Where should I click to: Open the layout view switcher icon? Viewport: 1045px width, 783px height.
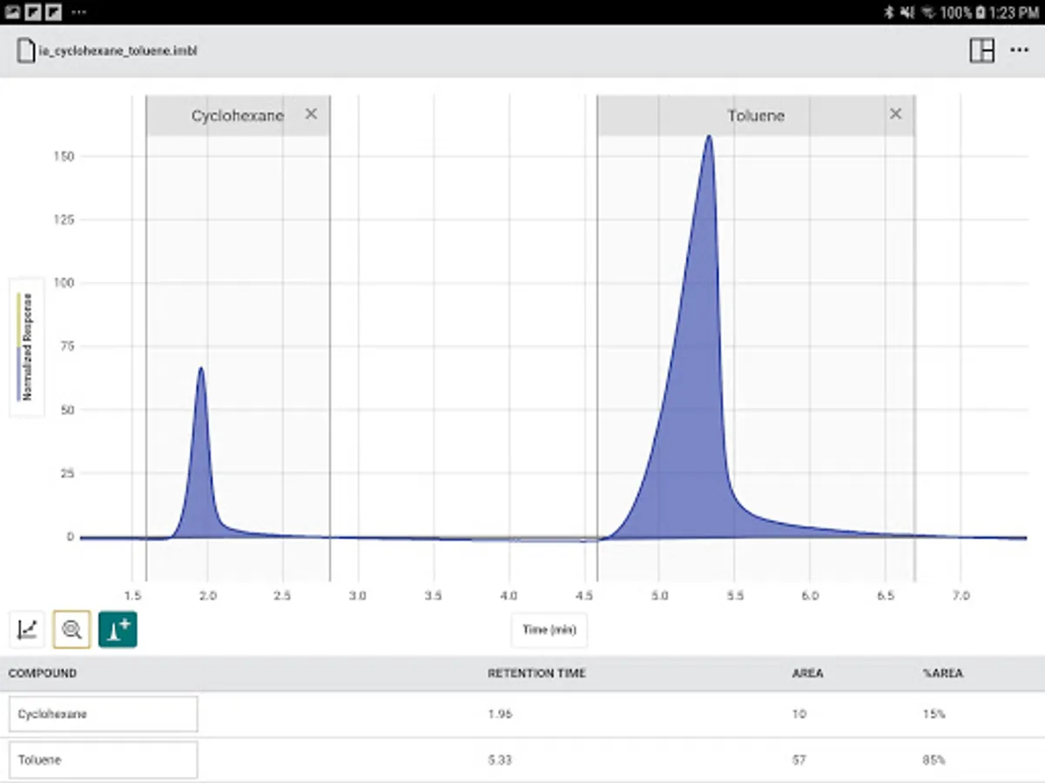pos(982,50)
